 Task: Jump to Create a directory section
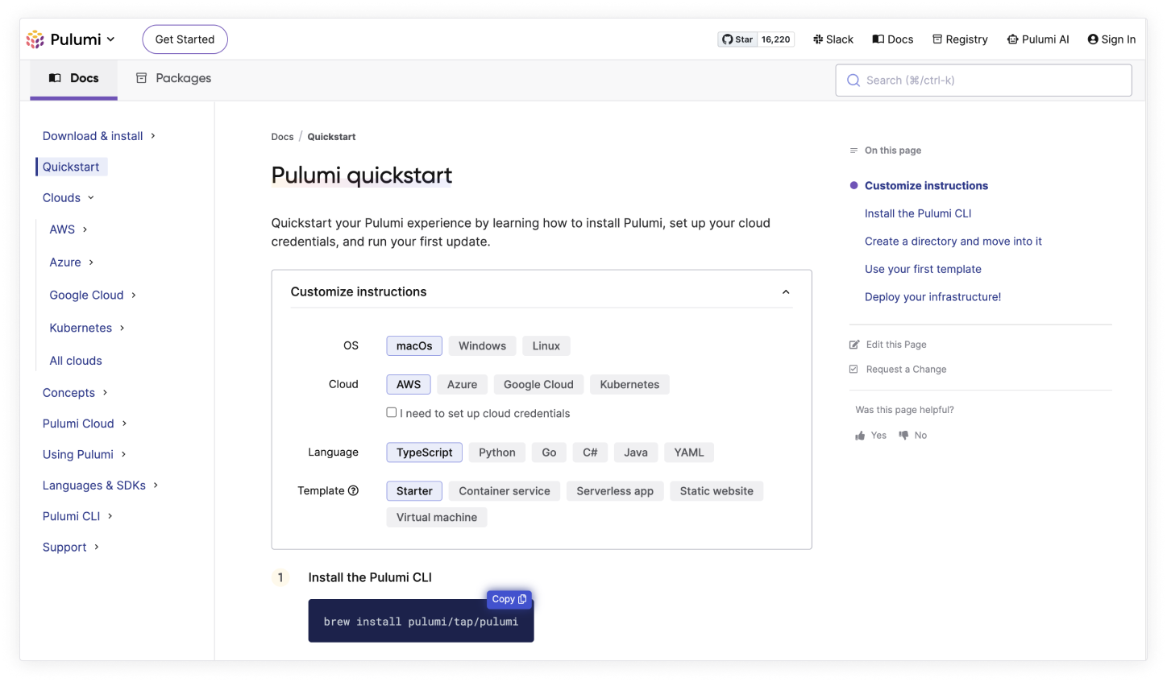coord(953,242)
